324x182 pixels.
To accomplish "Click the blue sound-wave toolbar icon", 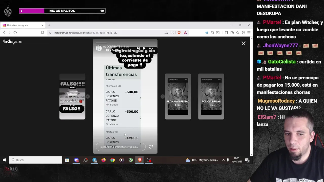I will [x=207, y=33].
